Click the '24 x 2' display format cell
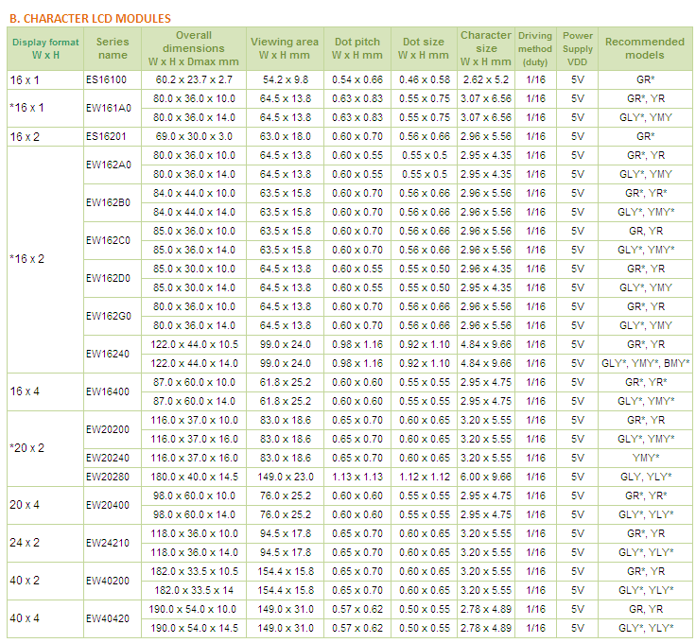Viewport: 696px width, 643px height. point(45,543)
